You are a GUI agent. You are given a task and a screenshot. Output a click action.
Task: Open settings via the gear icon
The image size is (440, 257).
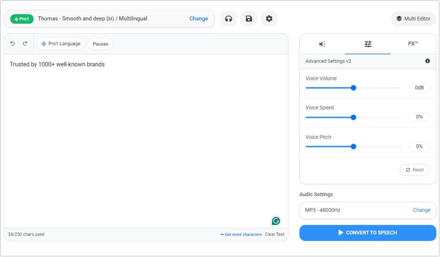pos(269,18)
